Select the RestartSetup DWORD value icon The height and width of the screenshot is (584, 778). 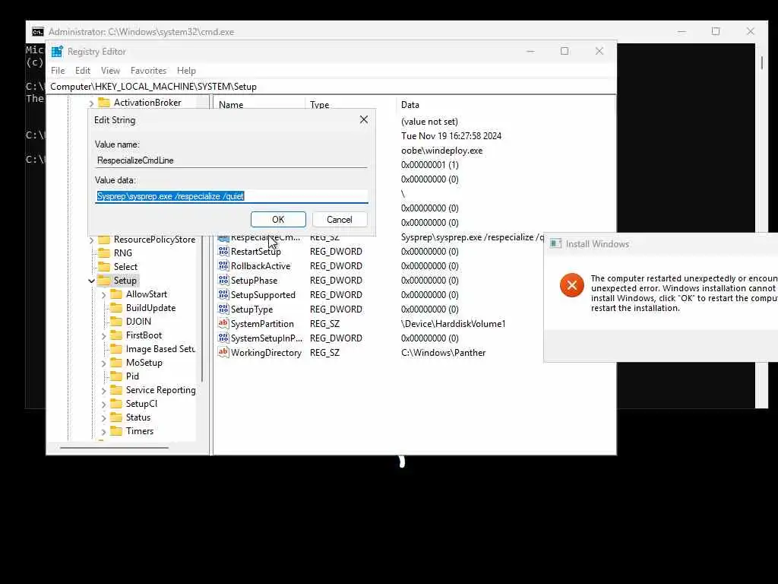223,251
